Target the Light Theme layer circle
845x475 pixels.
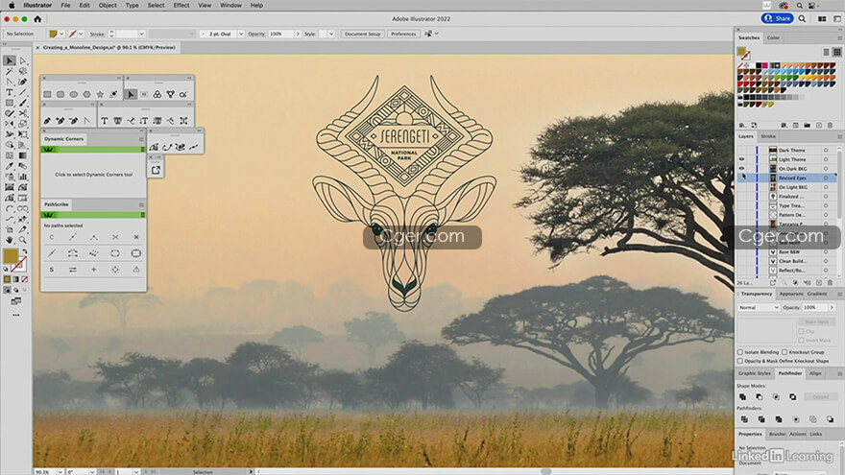(x=826, y=159)
